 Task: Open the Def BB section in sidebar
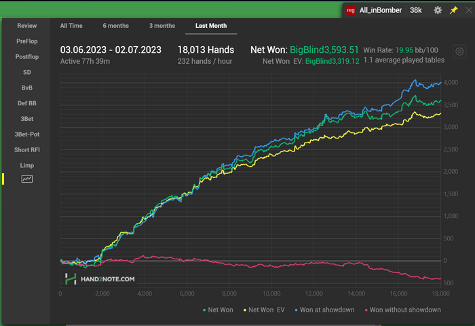coord(27,103)
